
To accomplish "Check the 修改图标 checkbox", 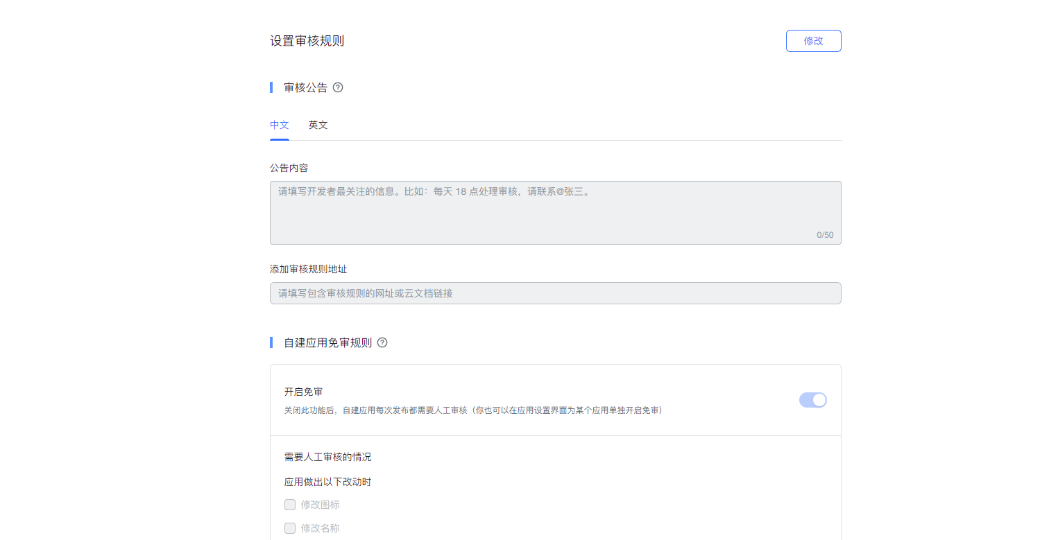I will (x=290, y=505).
